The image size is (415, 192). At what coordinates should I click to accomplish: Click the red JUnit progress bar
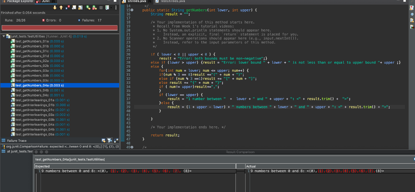[x=60, y=28]
